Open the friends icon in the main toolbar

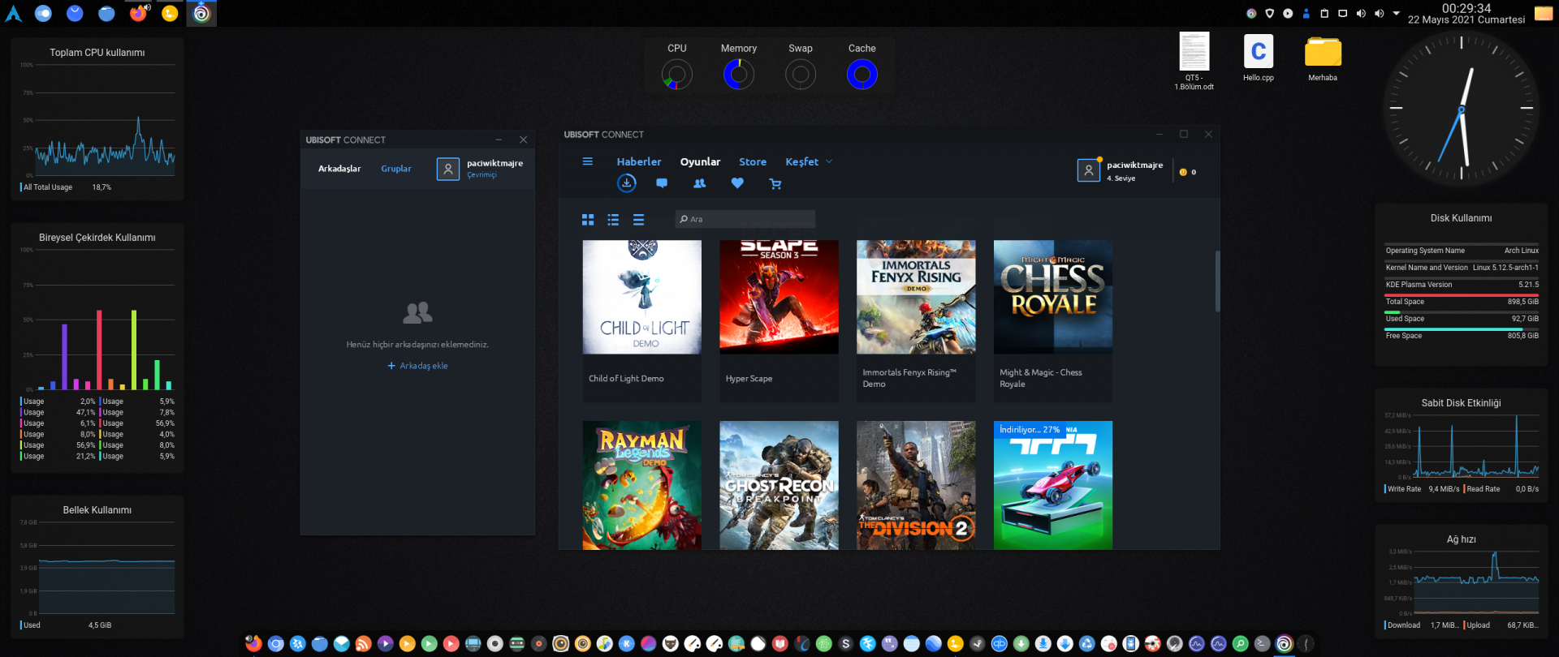click(x=699, y=183)
